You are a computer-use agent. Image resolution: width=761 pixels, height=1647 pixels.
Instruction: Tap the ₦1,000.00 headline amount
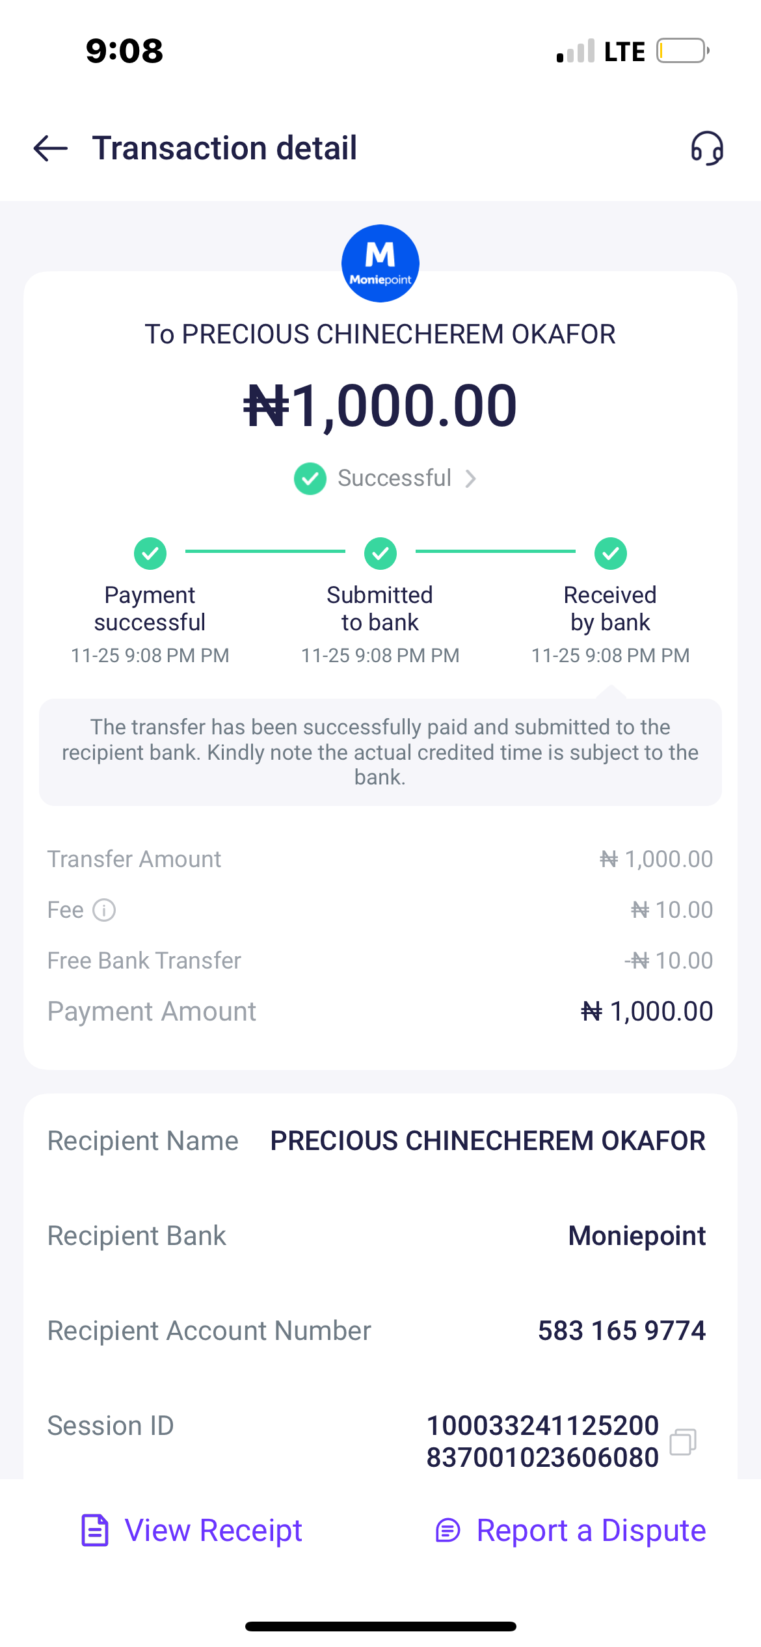click(380, 406)
